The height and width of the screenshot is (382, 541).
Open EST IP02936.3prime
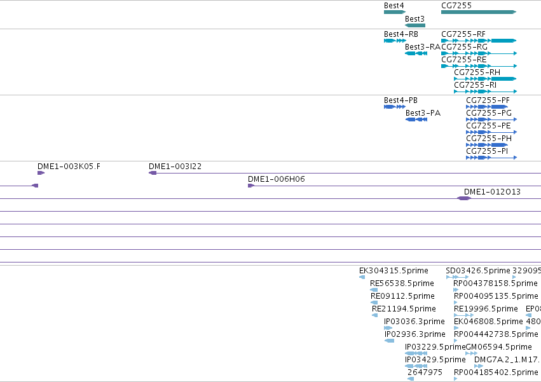389,341
